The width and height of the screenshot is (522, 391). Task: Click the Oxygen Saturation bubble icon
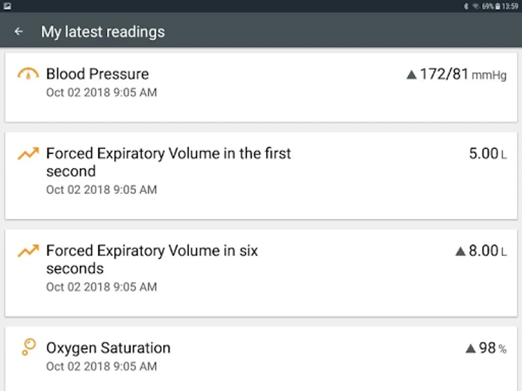tap(29, 348)
